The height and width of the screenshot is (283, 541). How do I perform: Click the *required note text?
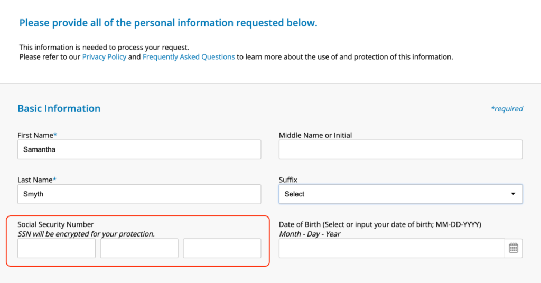click(507, 109)
